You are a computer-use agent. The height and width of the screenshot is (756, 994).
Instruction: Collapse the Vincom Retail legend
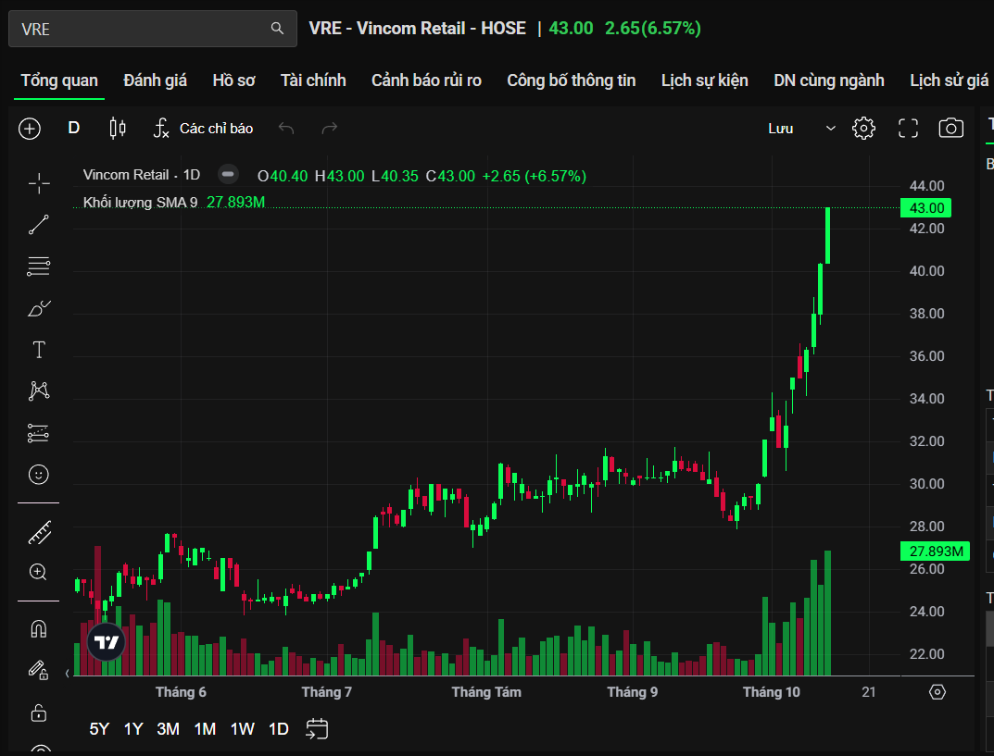click(228, 175)
